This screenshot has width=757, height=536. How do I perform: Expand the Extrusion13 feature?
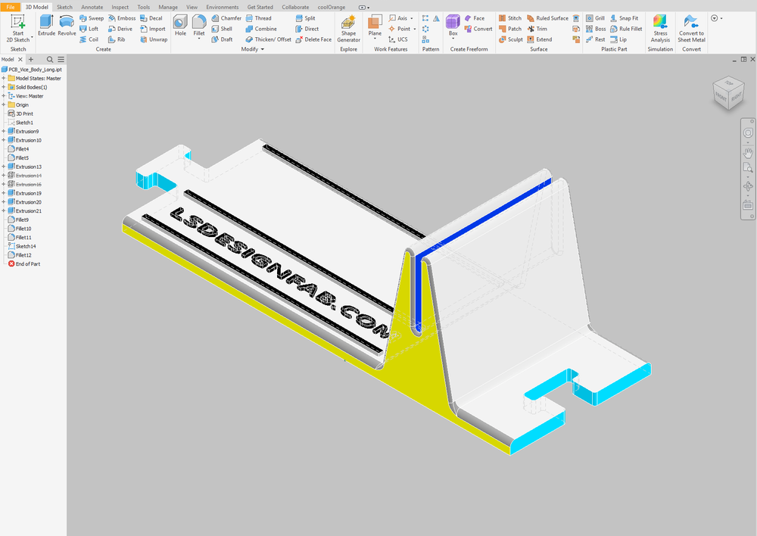[x=3, y=167]
